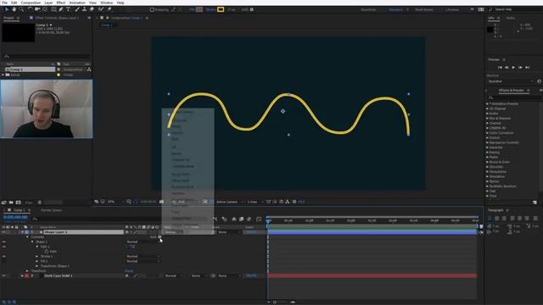The height and width of the screenshot is (305, 543).
Task: Jump to first frame in Preview panel
Action: tap(500, 68)
